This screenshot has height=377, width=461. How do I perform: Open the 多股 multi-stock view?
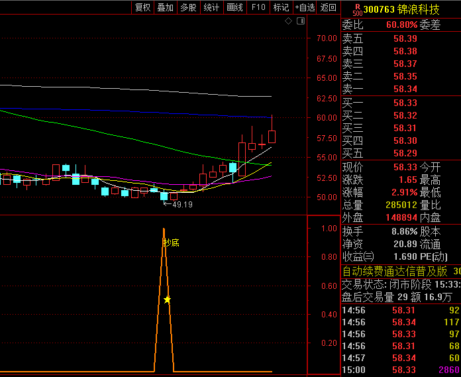188,7
